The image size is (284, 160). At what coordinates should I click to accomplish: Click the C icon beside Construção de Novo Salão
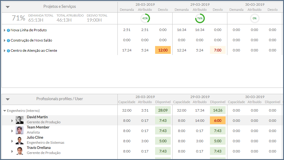coord(8,40)
